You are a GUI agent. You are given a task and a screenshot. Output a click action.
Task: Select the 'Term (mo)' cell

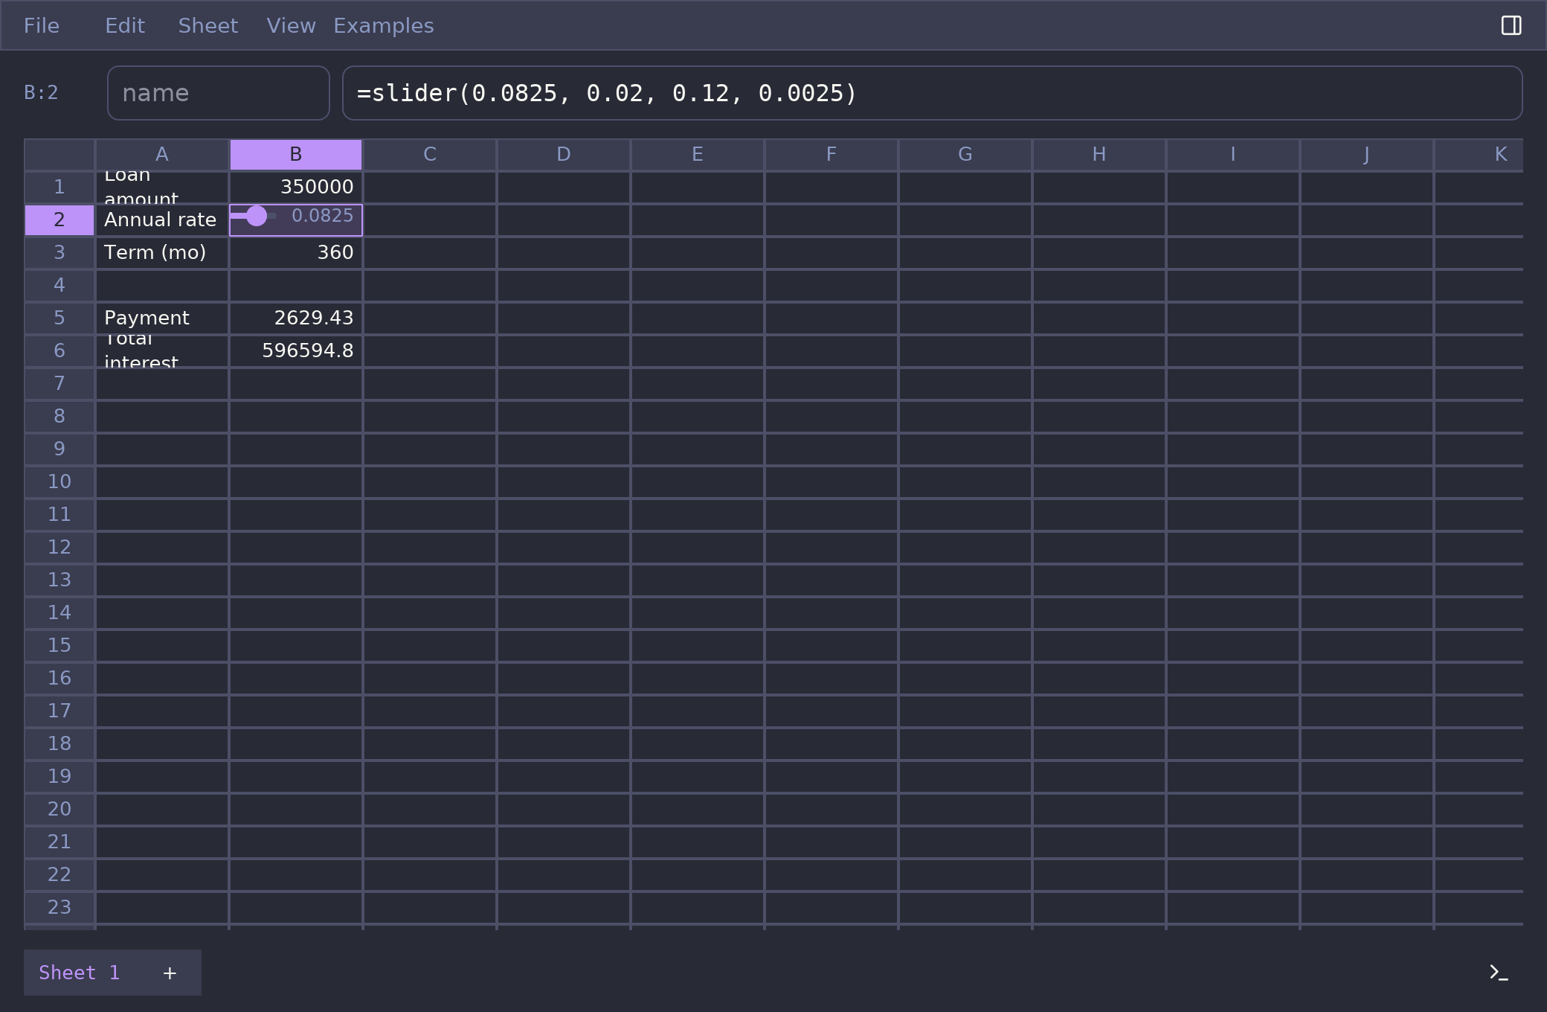(x=162, y=253)
